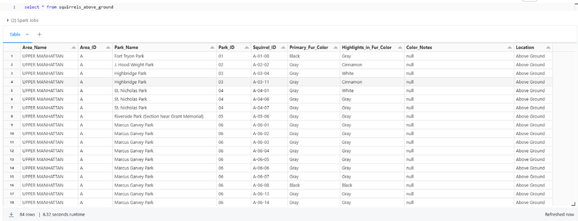Sort by the Area_ID column arrow
The width and height of the screenshot is (578, 221).
coord(108,47)
